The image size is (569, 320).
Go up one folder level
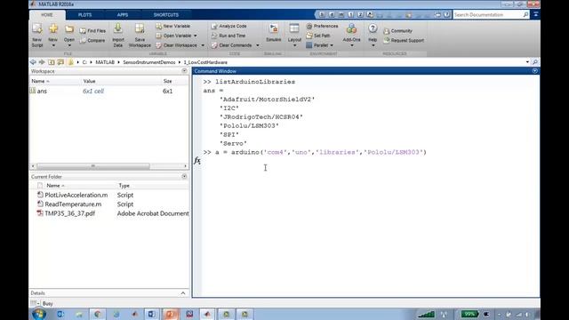[x=52, y=62]
